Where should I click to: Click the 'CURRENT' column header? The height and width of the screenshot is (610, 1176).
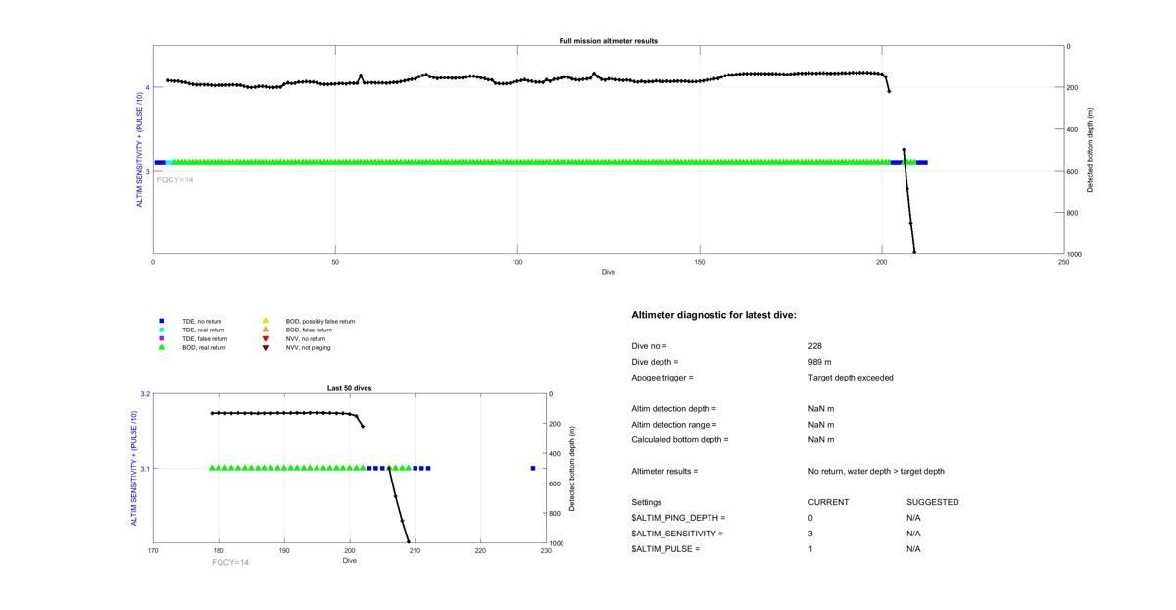coord(829,502)
